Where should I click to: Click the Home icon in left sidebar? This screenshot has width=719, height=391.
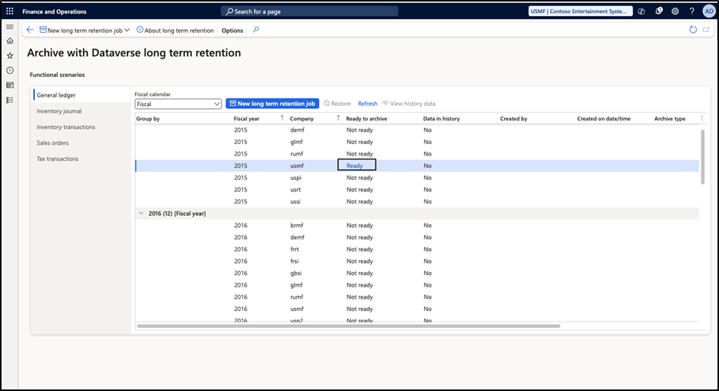10,41
